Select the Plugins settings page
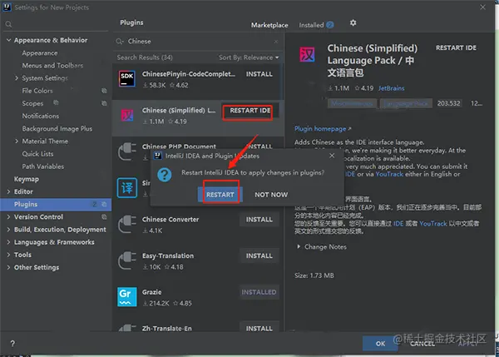Image resolution: width=499 pixels, height=357 pixels. coord(56,205)
